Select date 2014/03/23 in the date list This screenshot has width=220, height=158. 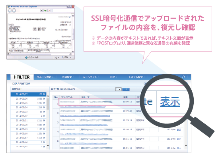pyautogui.click(x=29, y=112)
